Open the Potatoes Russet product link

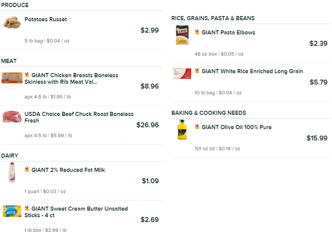(x=46, y=19)
